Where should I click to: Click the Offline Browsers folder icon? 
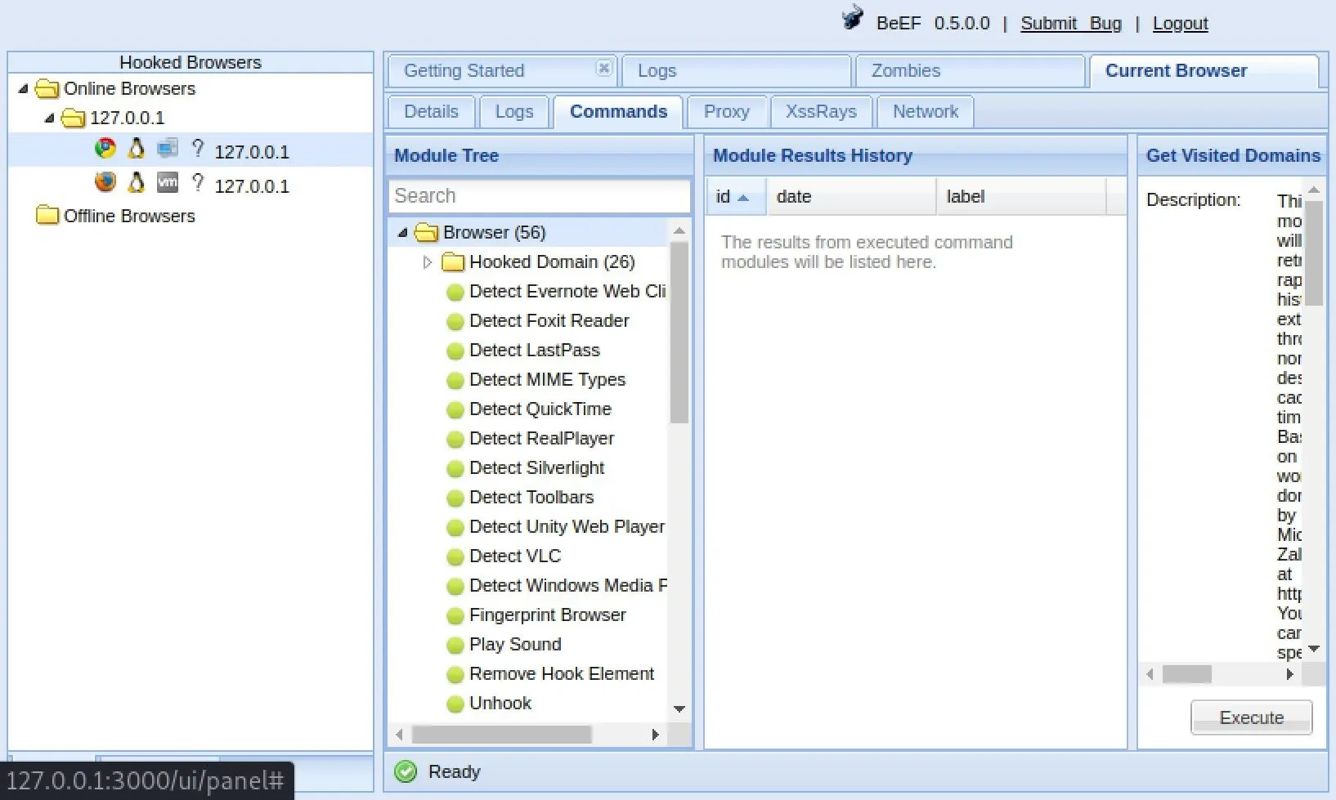47,216
